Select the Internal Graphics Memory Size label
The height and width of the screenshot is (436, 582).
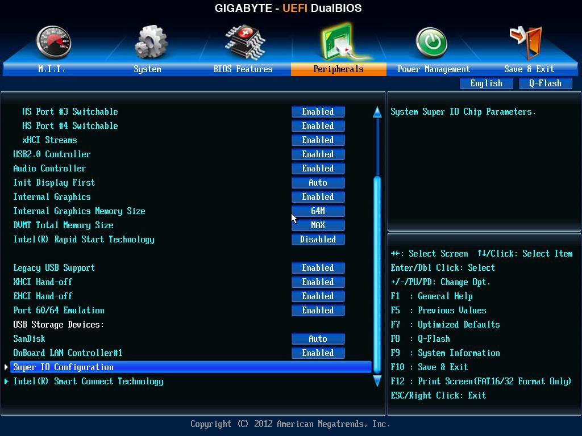[79, 211]
